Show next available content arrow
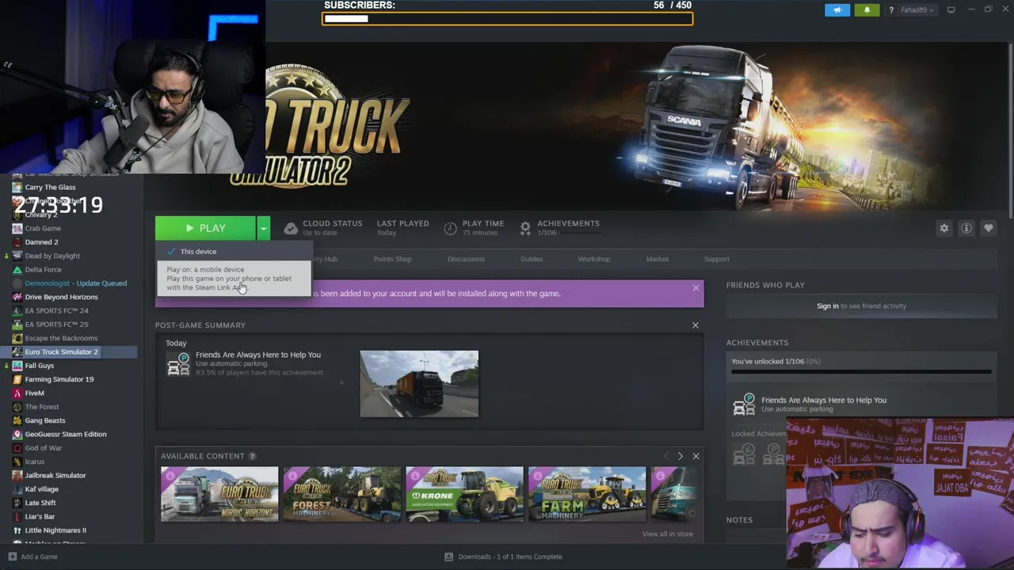 tap(680, 456)
